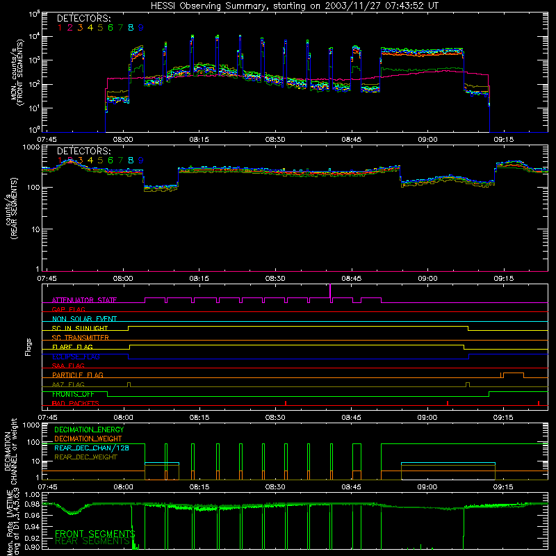Viewport: 556px width, 556px height.
Task: Click the FRONT SEGMENTS label in the livetime plot
Action: 95,534
